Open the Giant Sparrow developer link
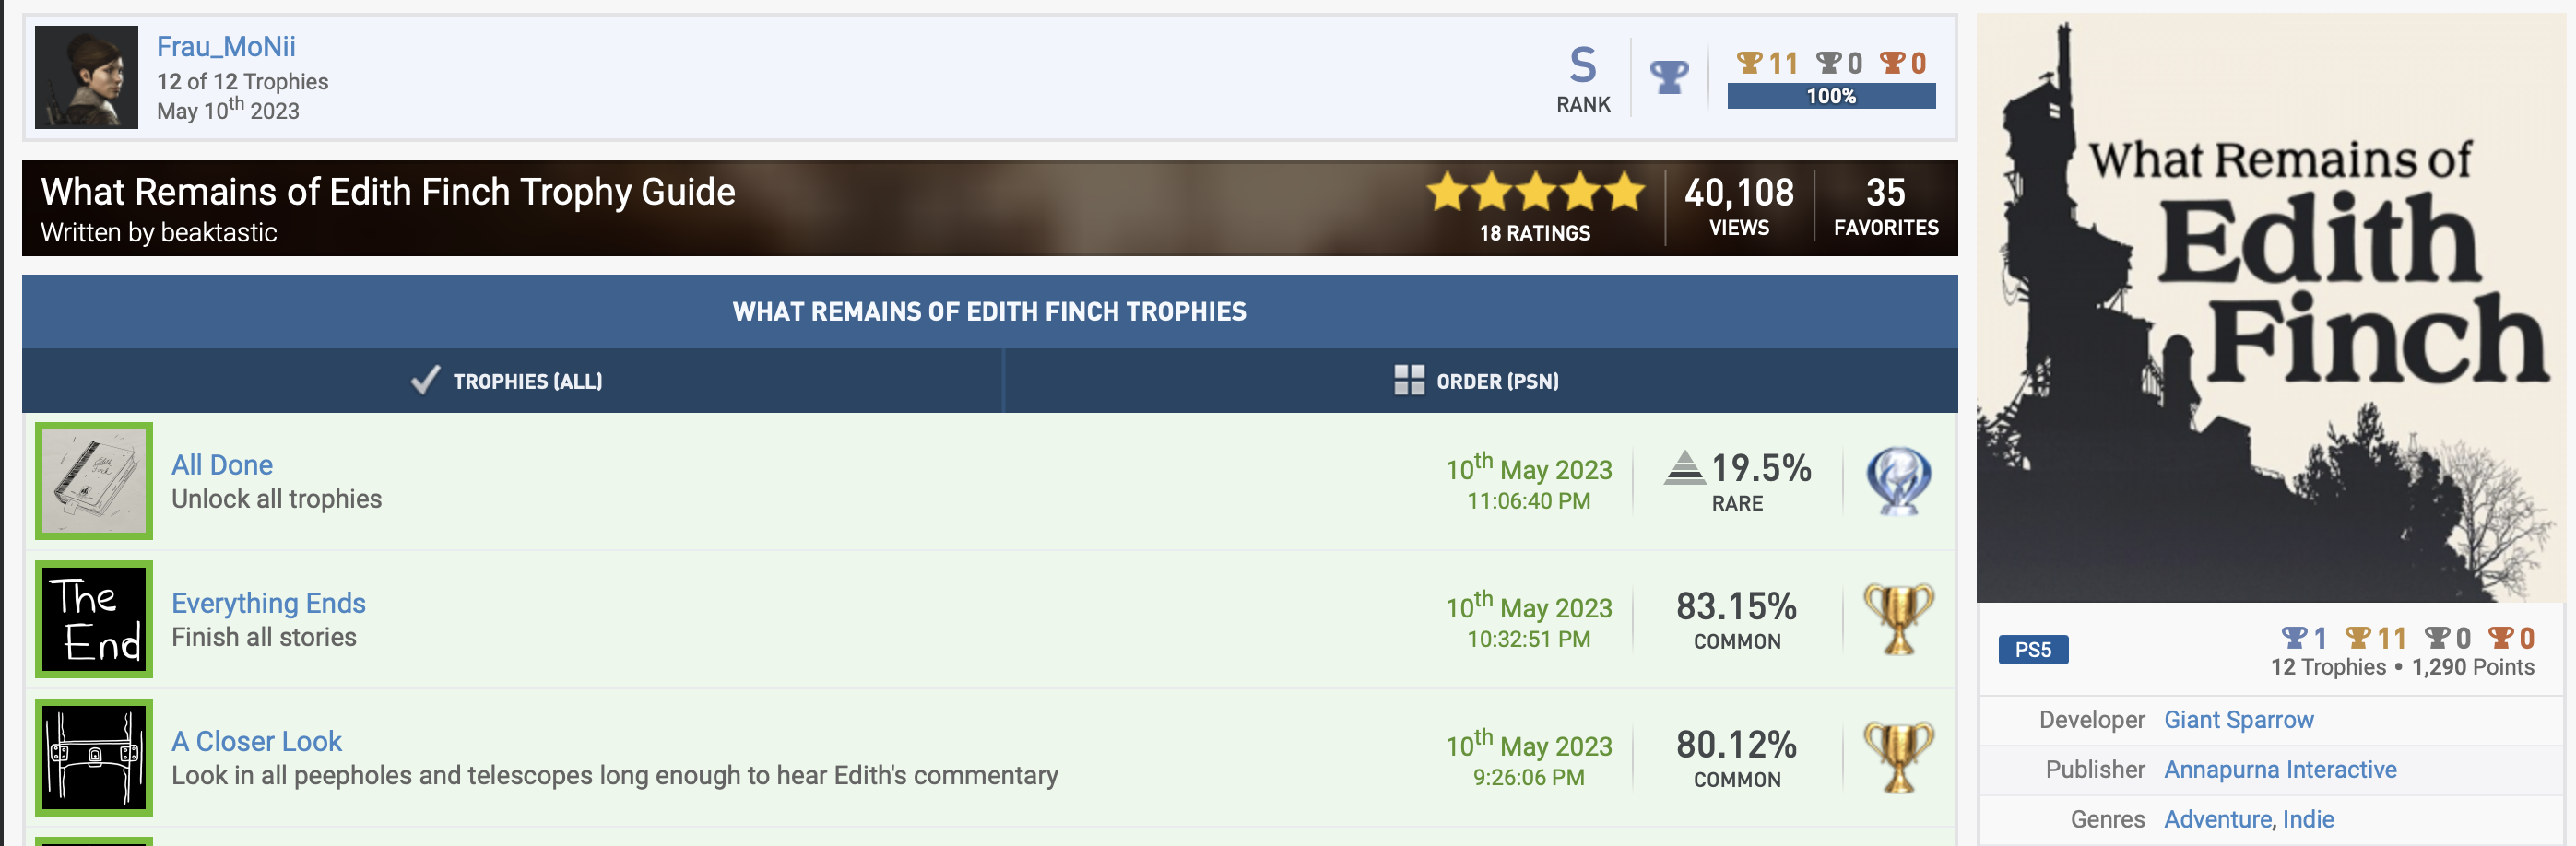The image size is (2576, 846). tap(2238, 720)
